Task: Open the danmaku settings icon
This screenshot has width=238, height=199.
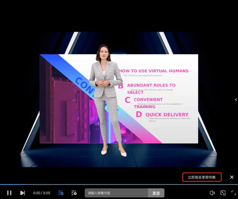Action: [74, 193]
